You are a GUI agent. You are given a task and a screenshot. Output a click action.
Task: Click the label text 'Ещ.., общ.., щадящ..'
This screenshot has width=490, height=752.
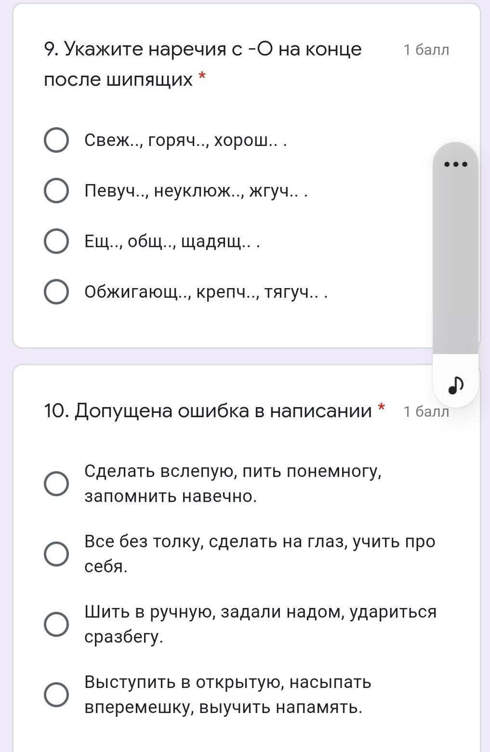pos(172,241)
